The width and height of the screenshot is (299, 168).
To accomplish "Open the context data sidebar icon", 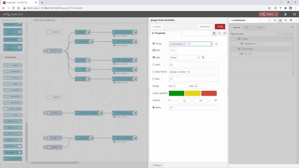I will click(x=291, y=20).
